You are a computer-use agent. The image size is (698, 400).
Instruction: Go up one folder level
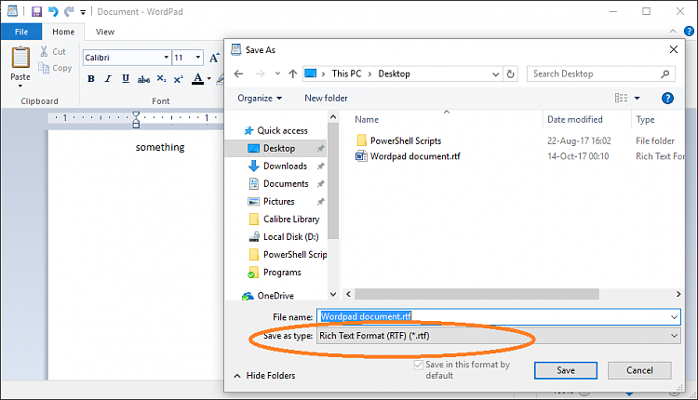click(x=292, y=73)
